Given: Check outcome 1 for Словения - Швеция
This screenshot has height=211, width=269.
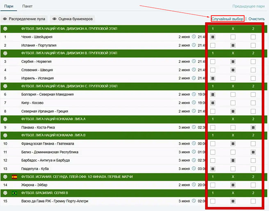Looking at the screenshot, I should point(213,70).
